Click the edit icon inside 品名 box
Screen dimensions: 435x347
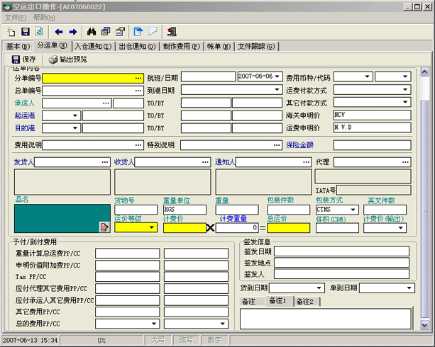(x=104, y=227)
